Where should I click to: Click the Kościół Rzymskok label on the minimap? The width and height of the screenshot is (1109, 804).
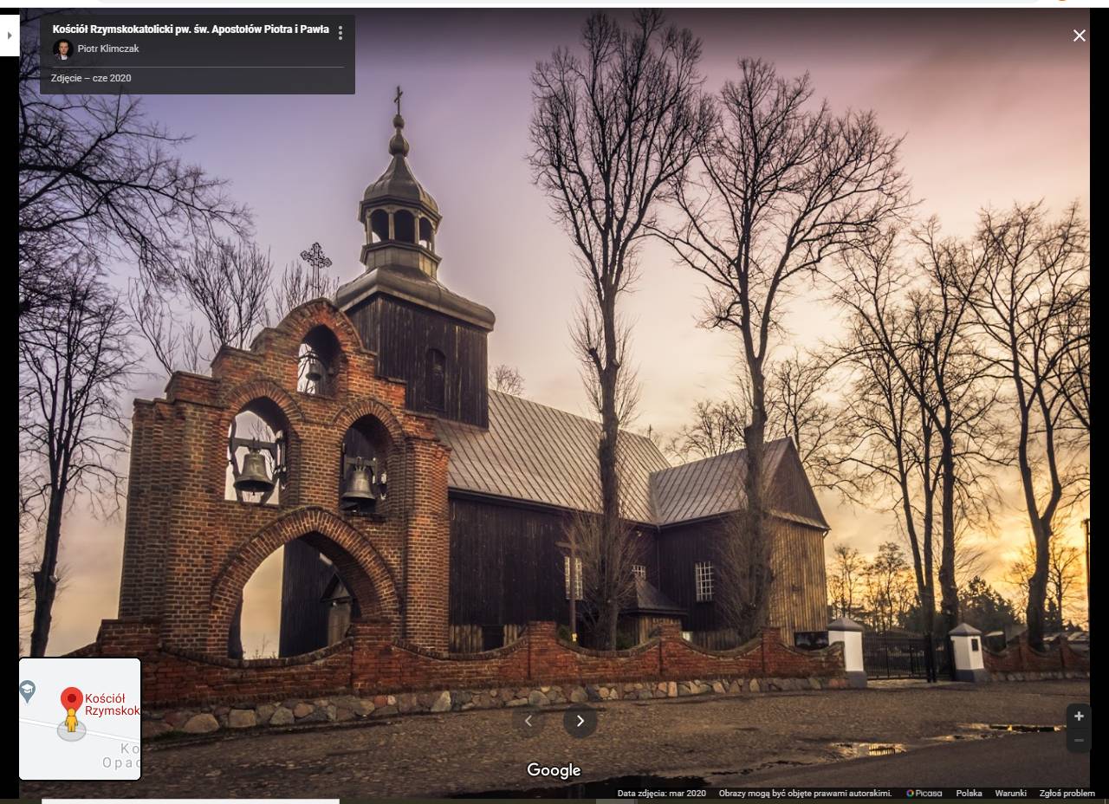111,705
